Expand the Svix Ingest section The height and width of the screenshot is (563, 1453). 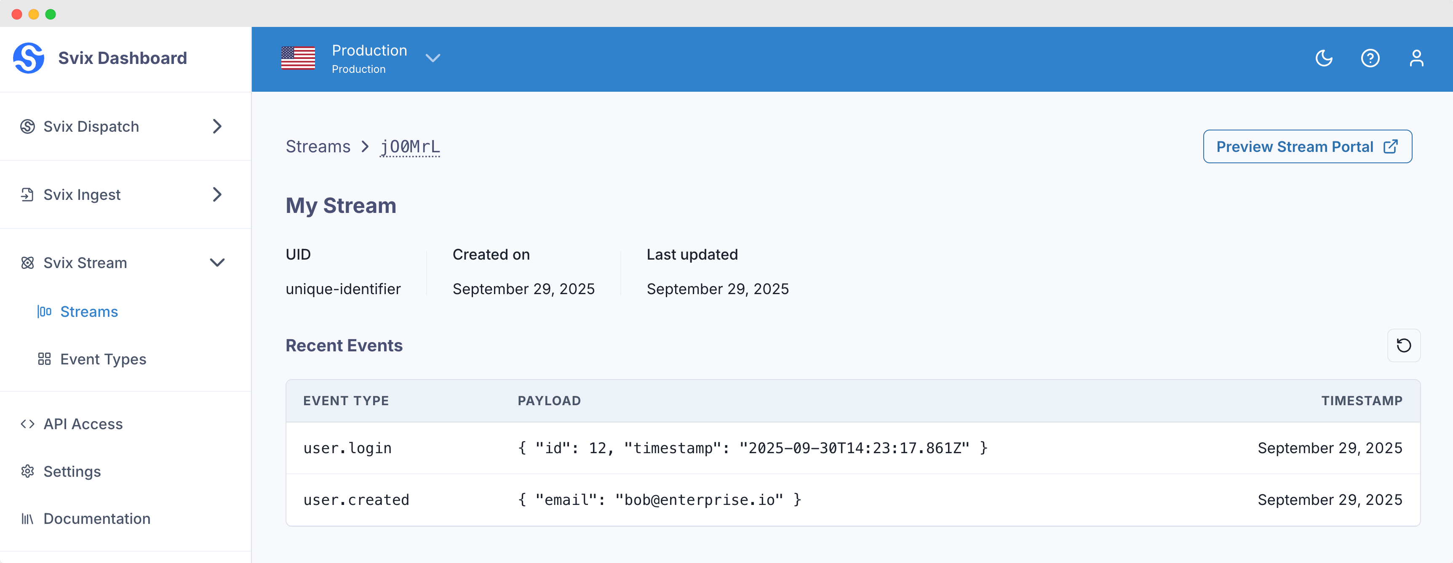[217, 194]
